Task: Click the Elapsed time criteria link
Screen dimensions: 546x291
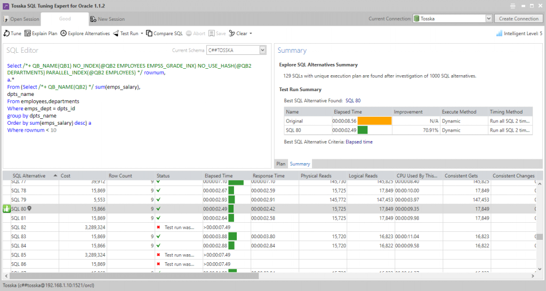Action: (359, 142)
